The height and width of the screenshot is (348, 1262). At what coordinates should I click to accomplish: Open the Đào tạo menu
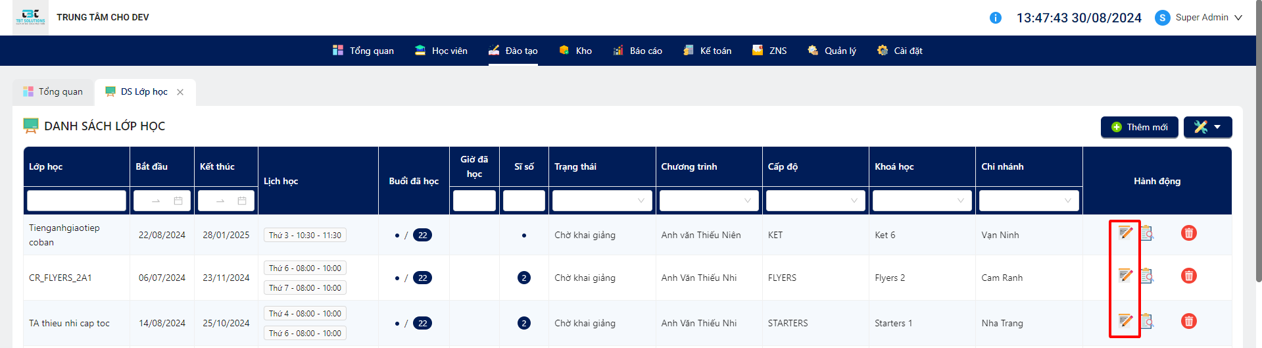pos(513,51)
